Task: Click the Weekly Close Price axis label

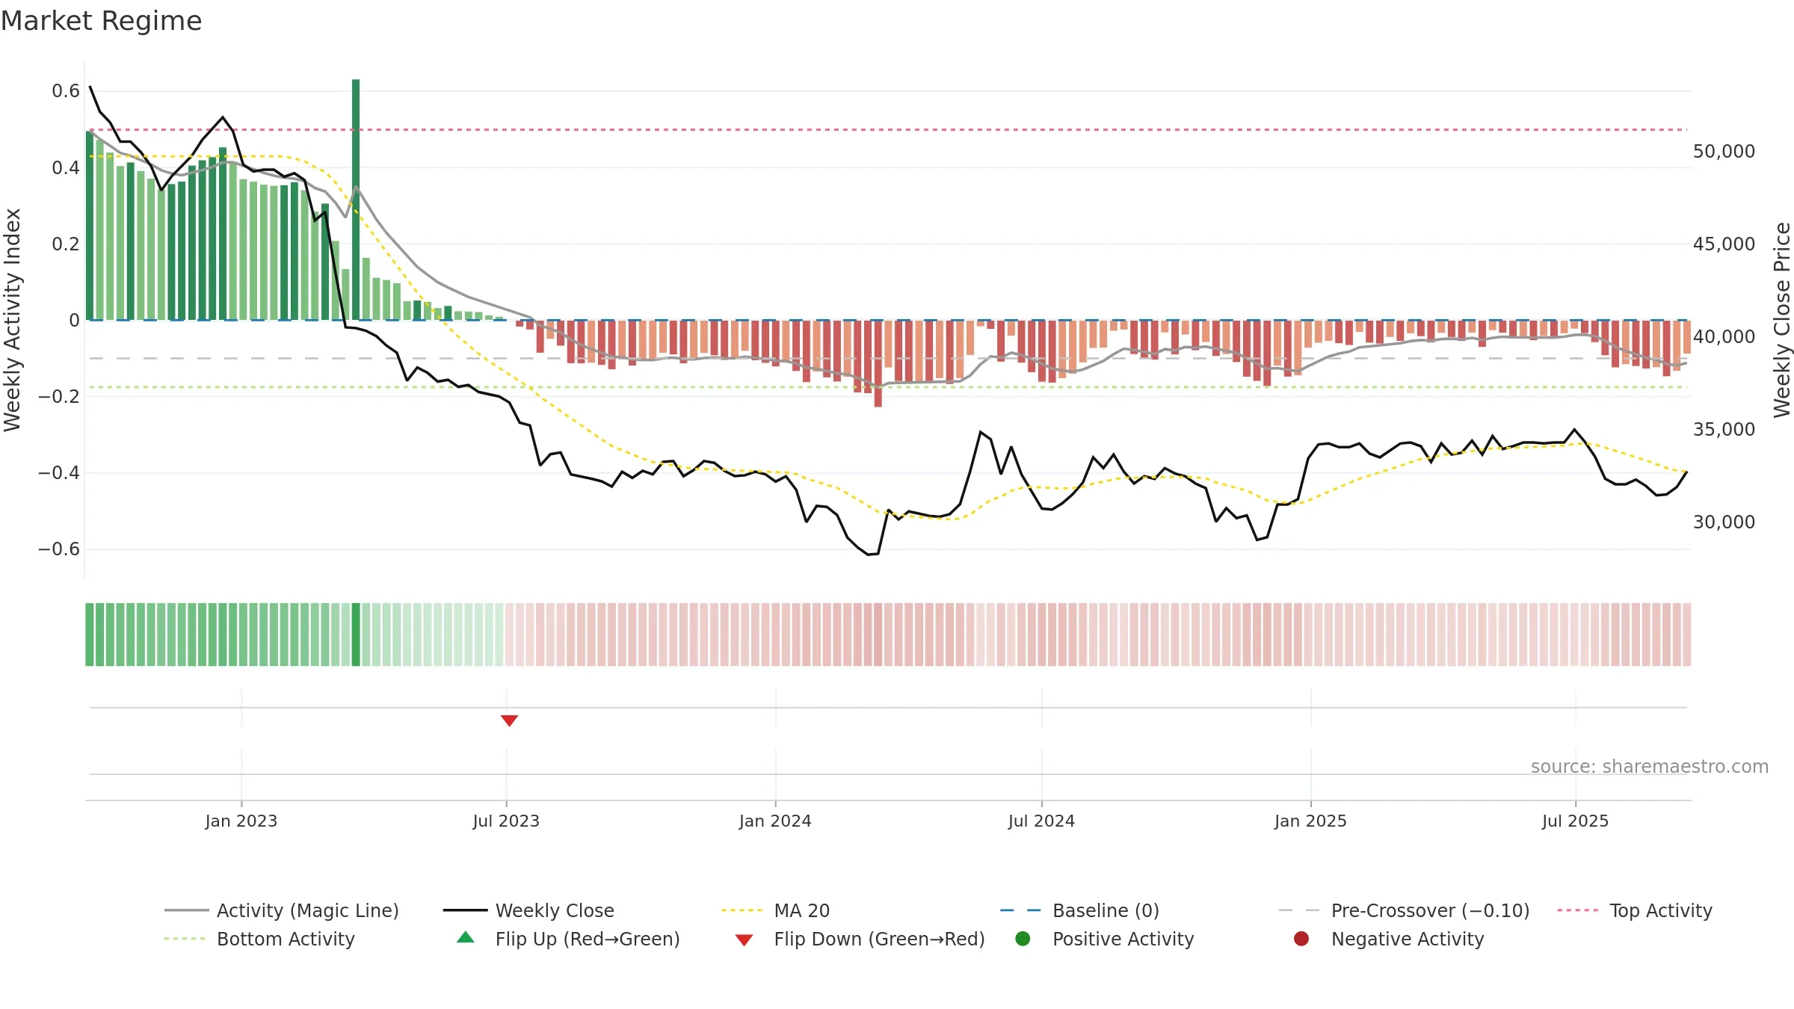Action: point(1782,320)
